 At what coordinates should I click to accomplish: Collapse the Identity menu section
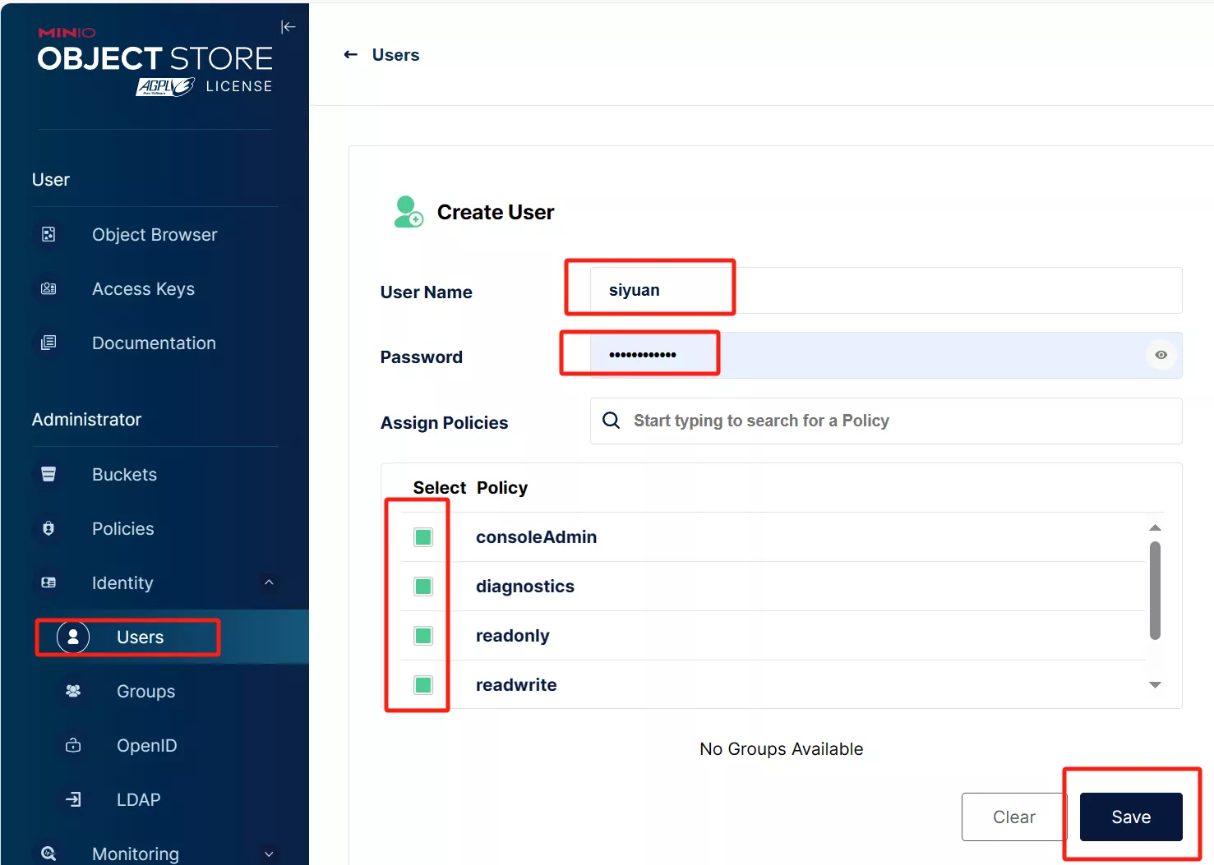coord(269,583)
